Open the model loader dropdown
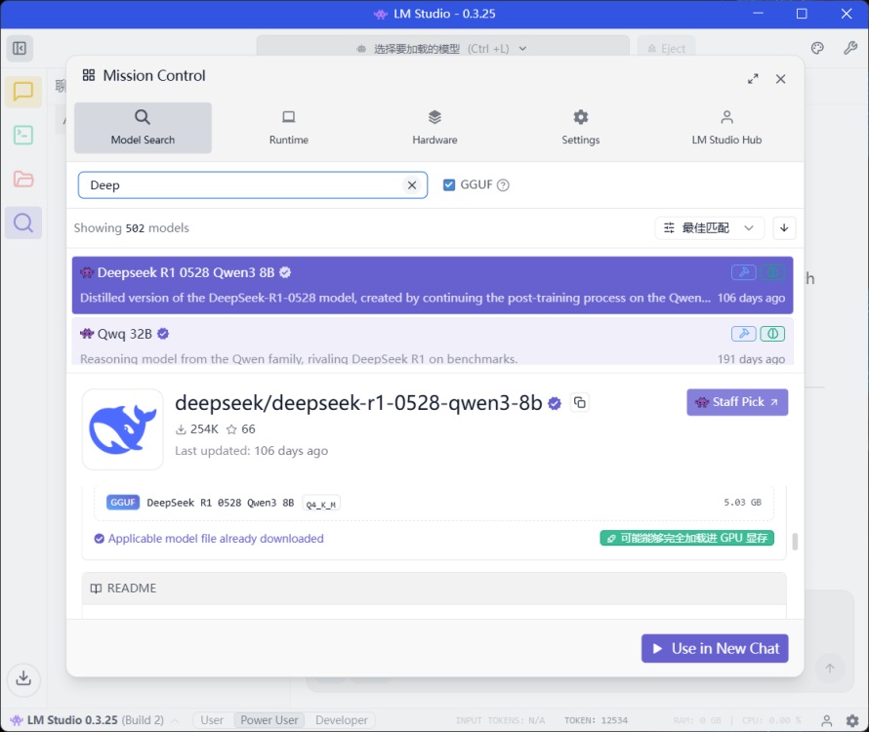Screen dimensions: 869x732 [442, 49]
